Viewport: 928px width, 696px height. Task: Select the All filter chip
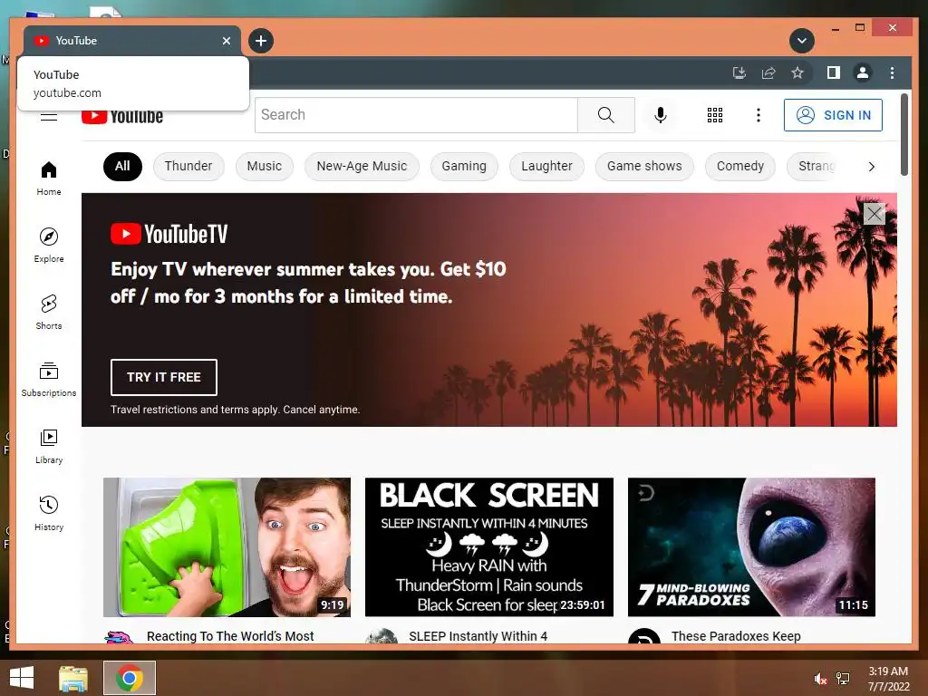pyautogui.click(x=122, y=167)
